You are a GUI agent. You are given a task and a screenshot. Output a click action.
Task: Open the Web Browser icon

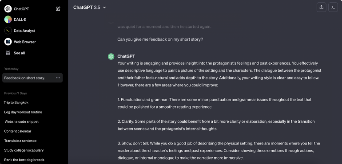[8, 42]
